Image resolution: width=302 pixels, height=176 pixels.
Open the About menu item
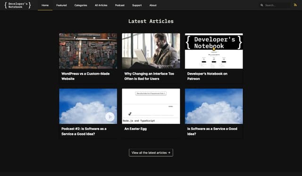153,5
